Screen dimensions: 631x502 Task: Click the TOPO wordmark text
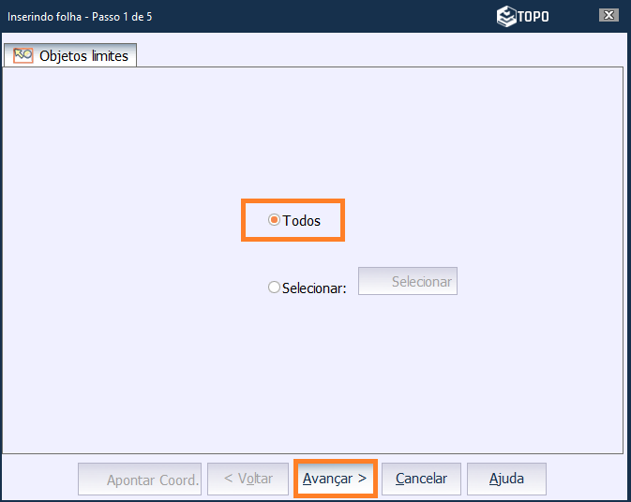[533, 17]
